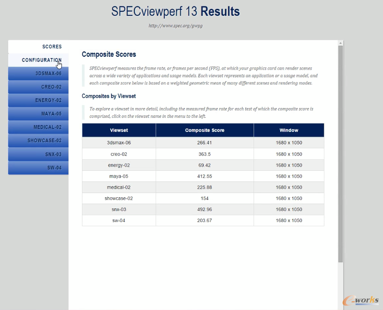Switch to the CONFIGURATION tab
The width and height of the screenshot is (383, 310).
pos(38,60)
